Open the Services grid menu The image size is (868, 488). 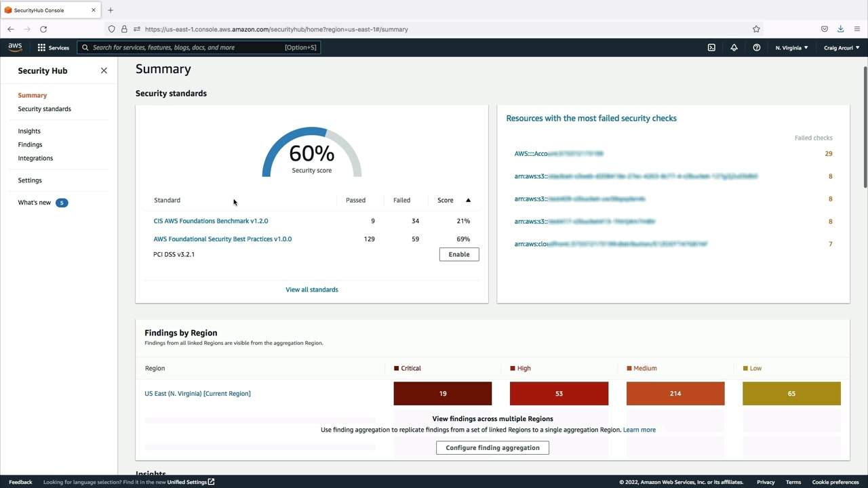tap(41, 47)
